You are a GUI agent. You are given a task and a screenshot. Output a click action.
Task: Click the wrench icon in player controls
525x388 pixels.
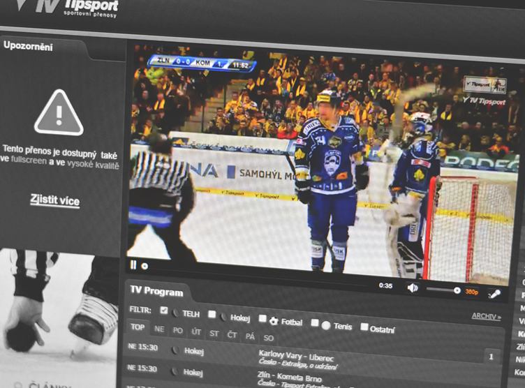tap(494, 294)
